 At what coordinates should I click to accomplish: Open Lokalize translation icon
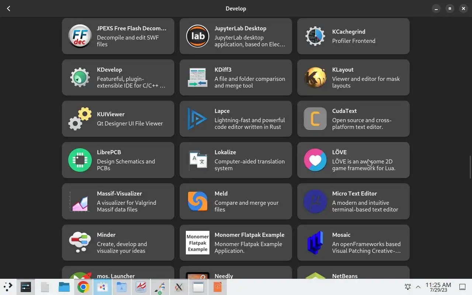pos(198,160)
